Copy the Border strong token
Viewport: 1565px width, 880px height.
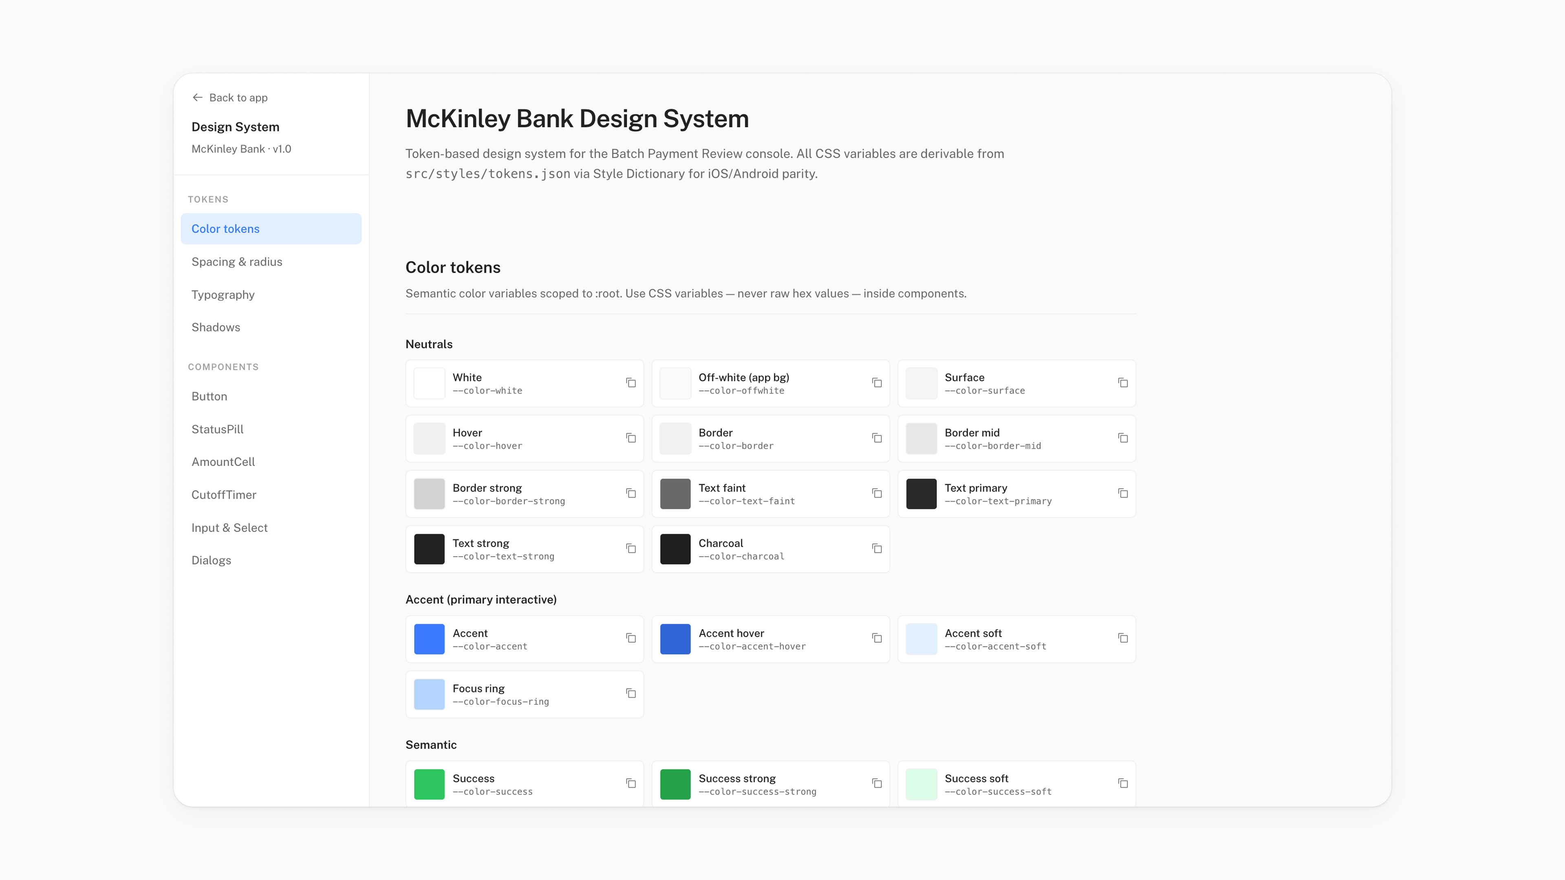630,493
